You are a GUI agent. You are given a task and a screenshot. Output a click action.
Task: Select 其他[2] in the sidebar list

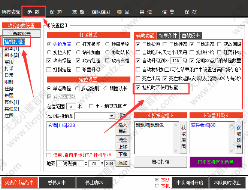(12, 109)
